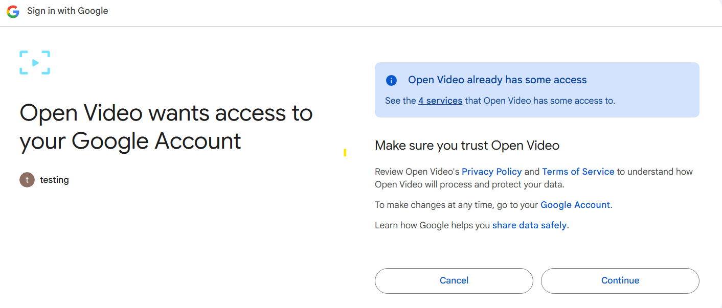This screenshot has height=308, width=722.
Task: Click the 'Sign in with Google' header text
Action: (x=67, y=11)
